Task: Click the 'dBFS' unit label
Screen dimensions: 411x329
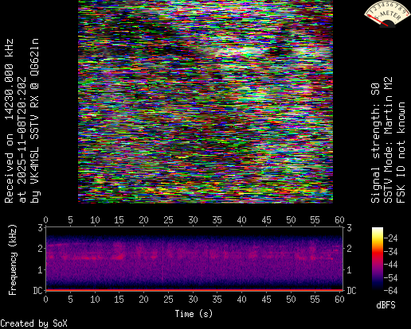Action: click(386, 305)
